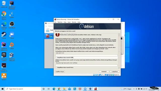
Task: Open the View menu
Action: coord(65,22)
